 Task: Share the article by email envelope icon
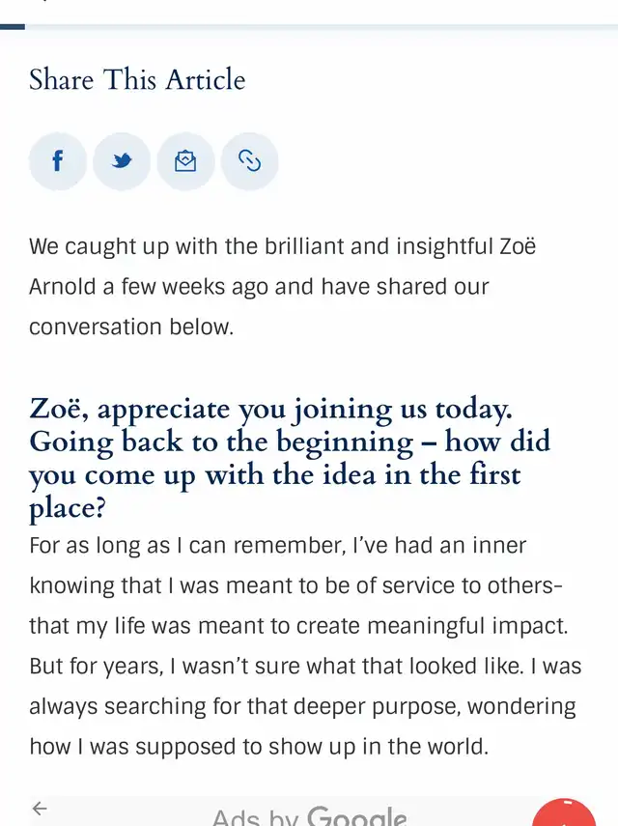coord(185,161)
